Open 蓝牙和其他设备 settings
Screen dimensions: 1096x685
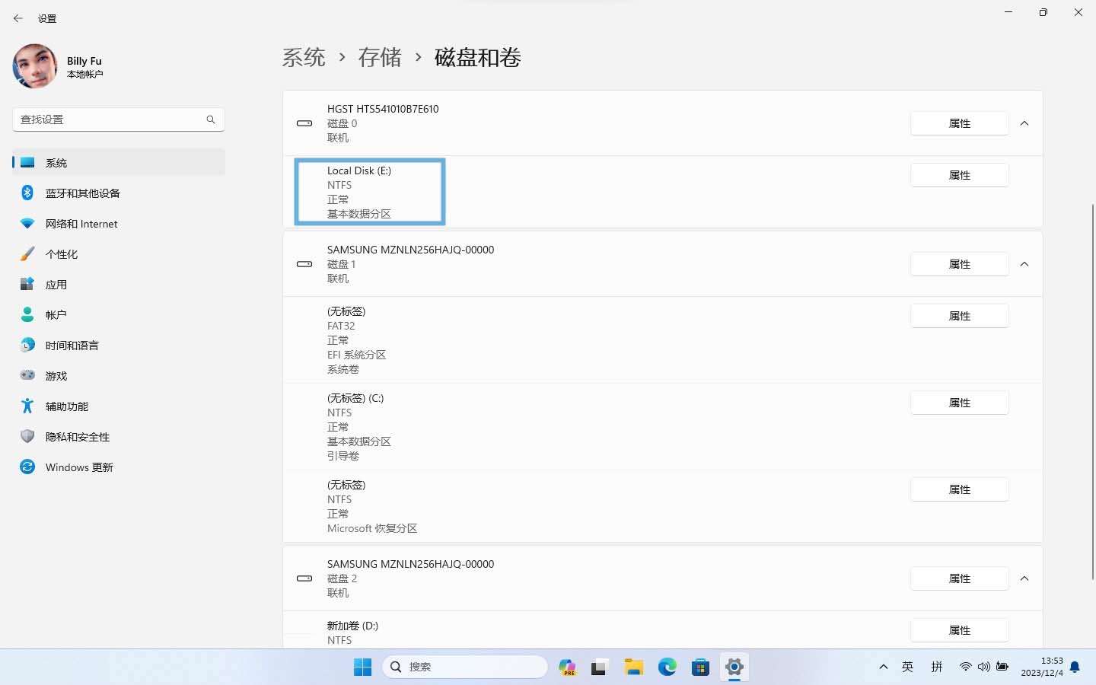pos(119,193)
